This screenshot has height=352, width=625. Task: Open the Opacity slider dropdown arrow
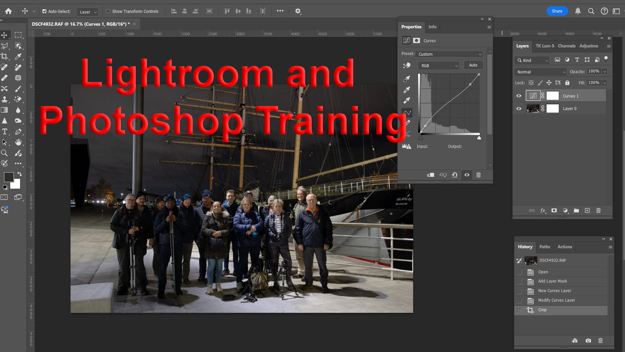605,71
